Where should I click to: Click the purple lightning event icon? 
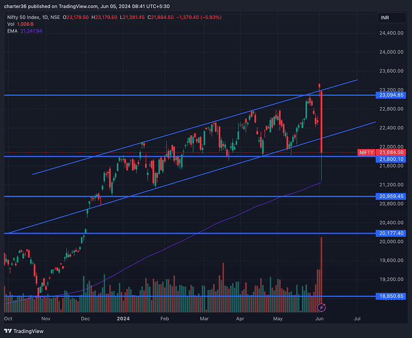coord(321,308)
